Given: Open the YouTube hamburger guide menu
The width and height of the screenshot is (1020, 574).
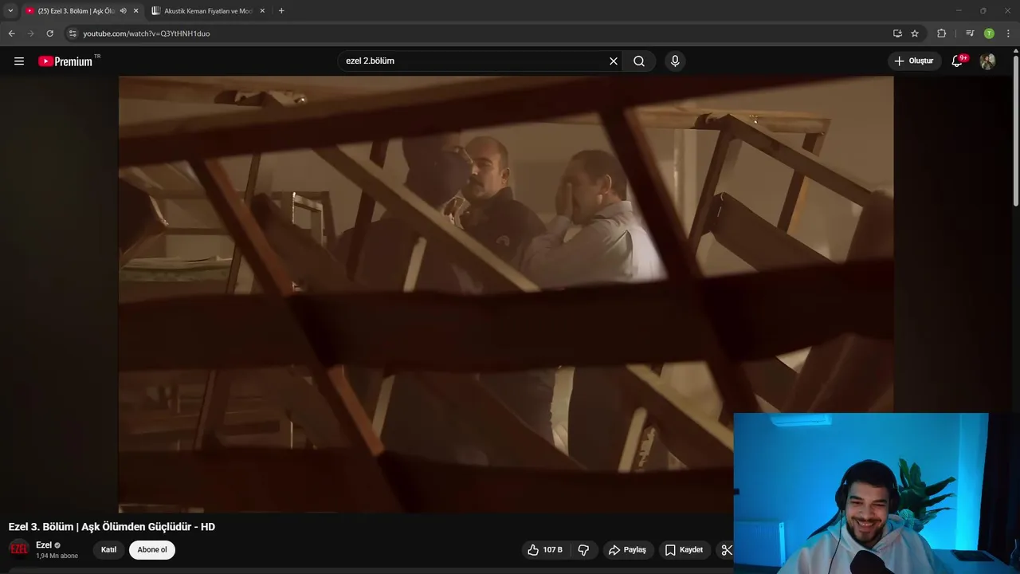Looking at the screenshot, I should click(x=19, y=61).
